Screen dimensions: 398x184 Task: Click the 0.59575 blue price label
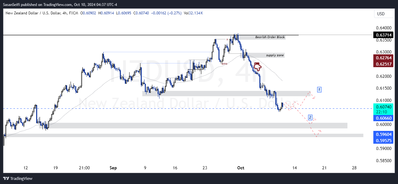pyautogui.click(x=383, y=140)
